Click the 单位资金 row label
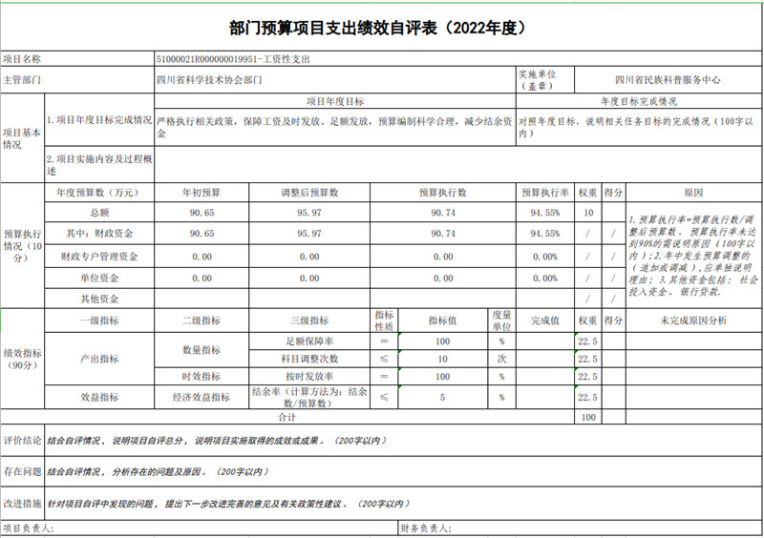The width and height of the screenshot is (764, 538). coord(99,278)
